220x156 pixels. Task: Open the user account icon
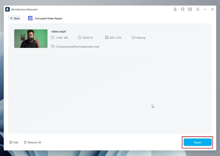pos(175,9)
